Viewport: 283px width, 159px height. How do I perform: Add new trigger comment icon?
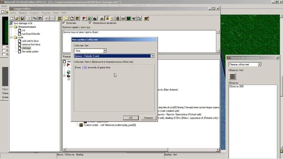point(77,19)
